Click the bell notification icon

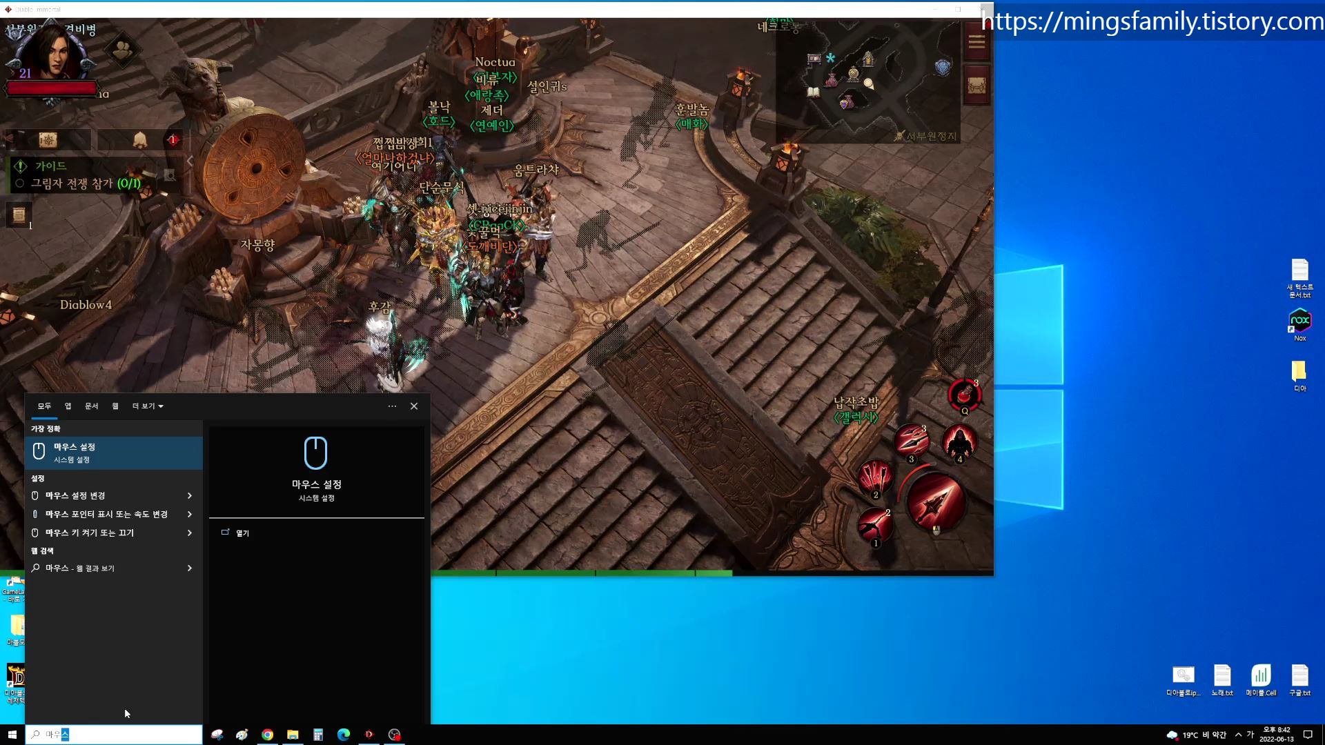tap(139, 140)
